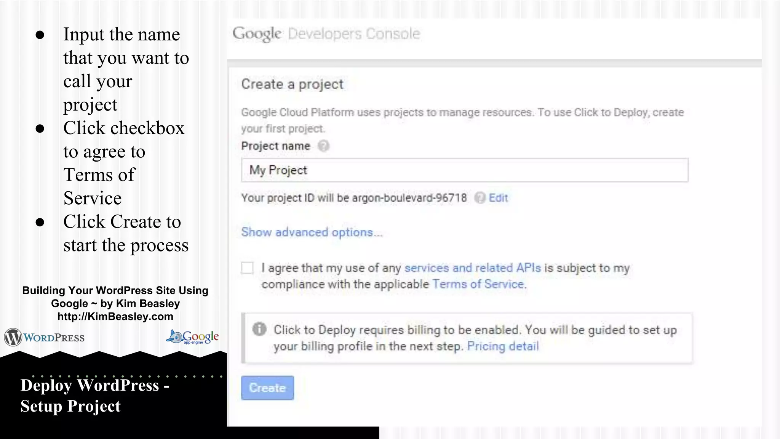
Task: Click the WordPress logo
Action: point(44,337)
